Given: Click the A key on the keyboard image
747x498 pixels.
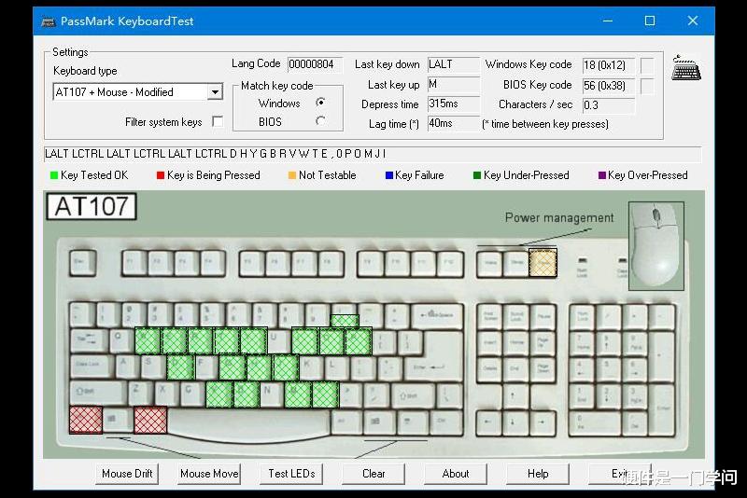Looking at the screenshot, I should 128,367.
